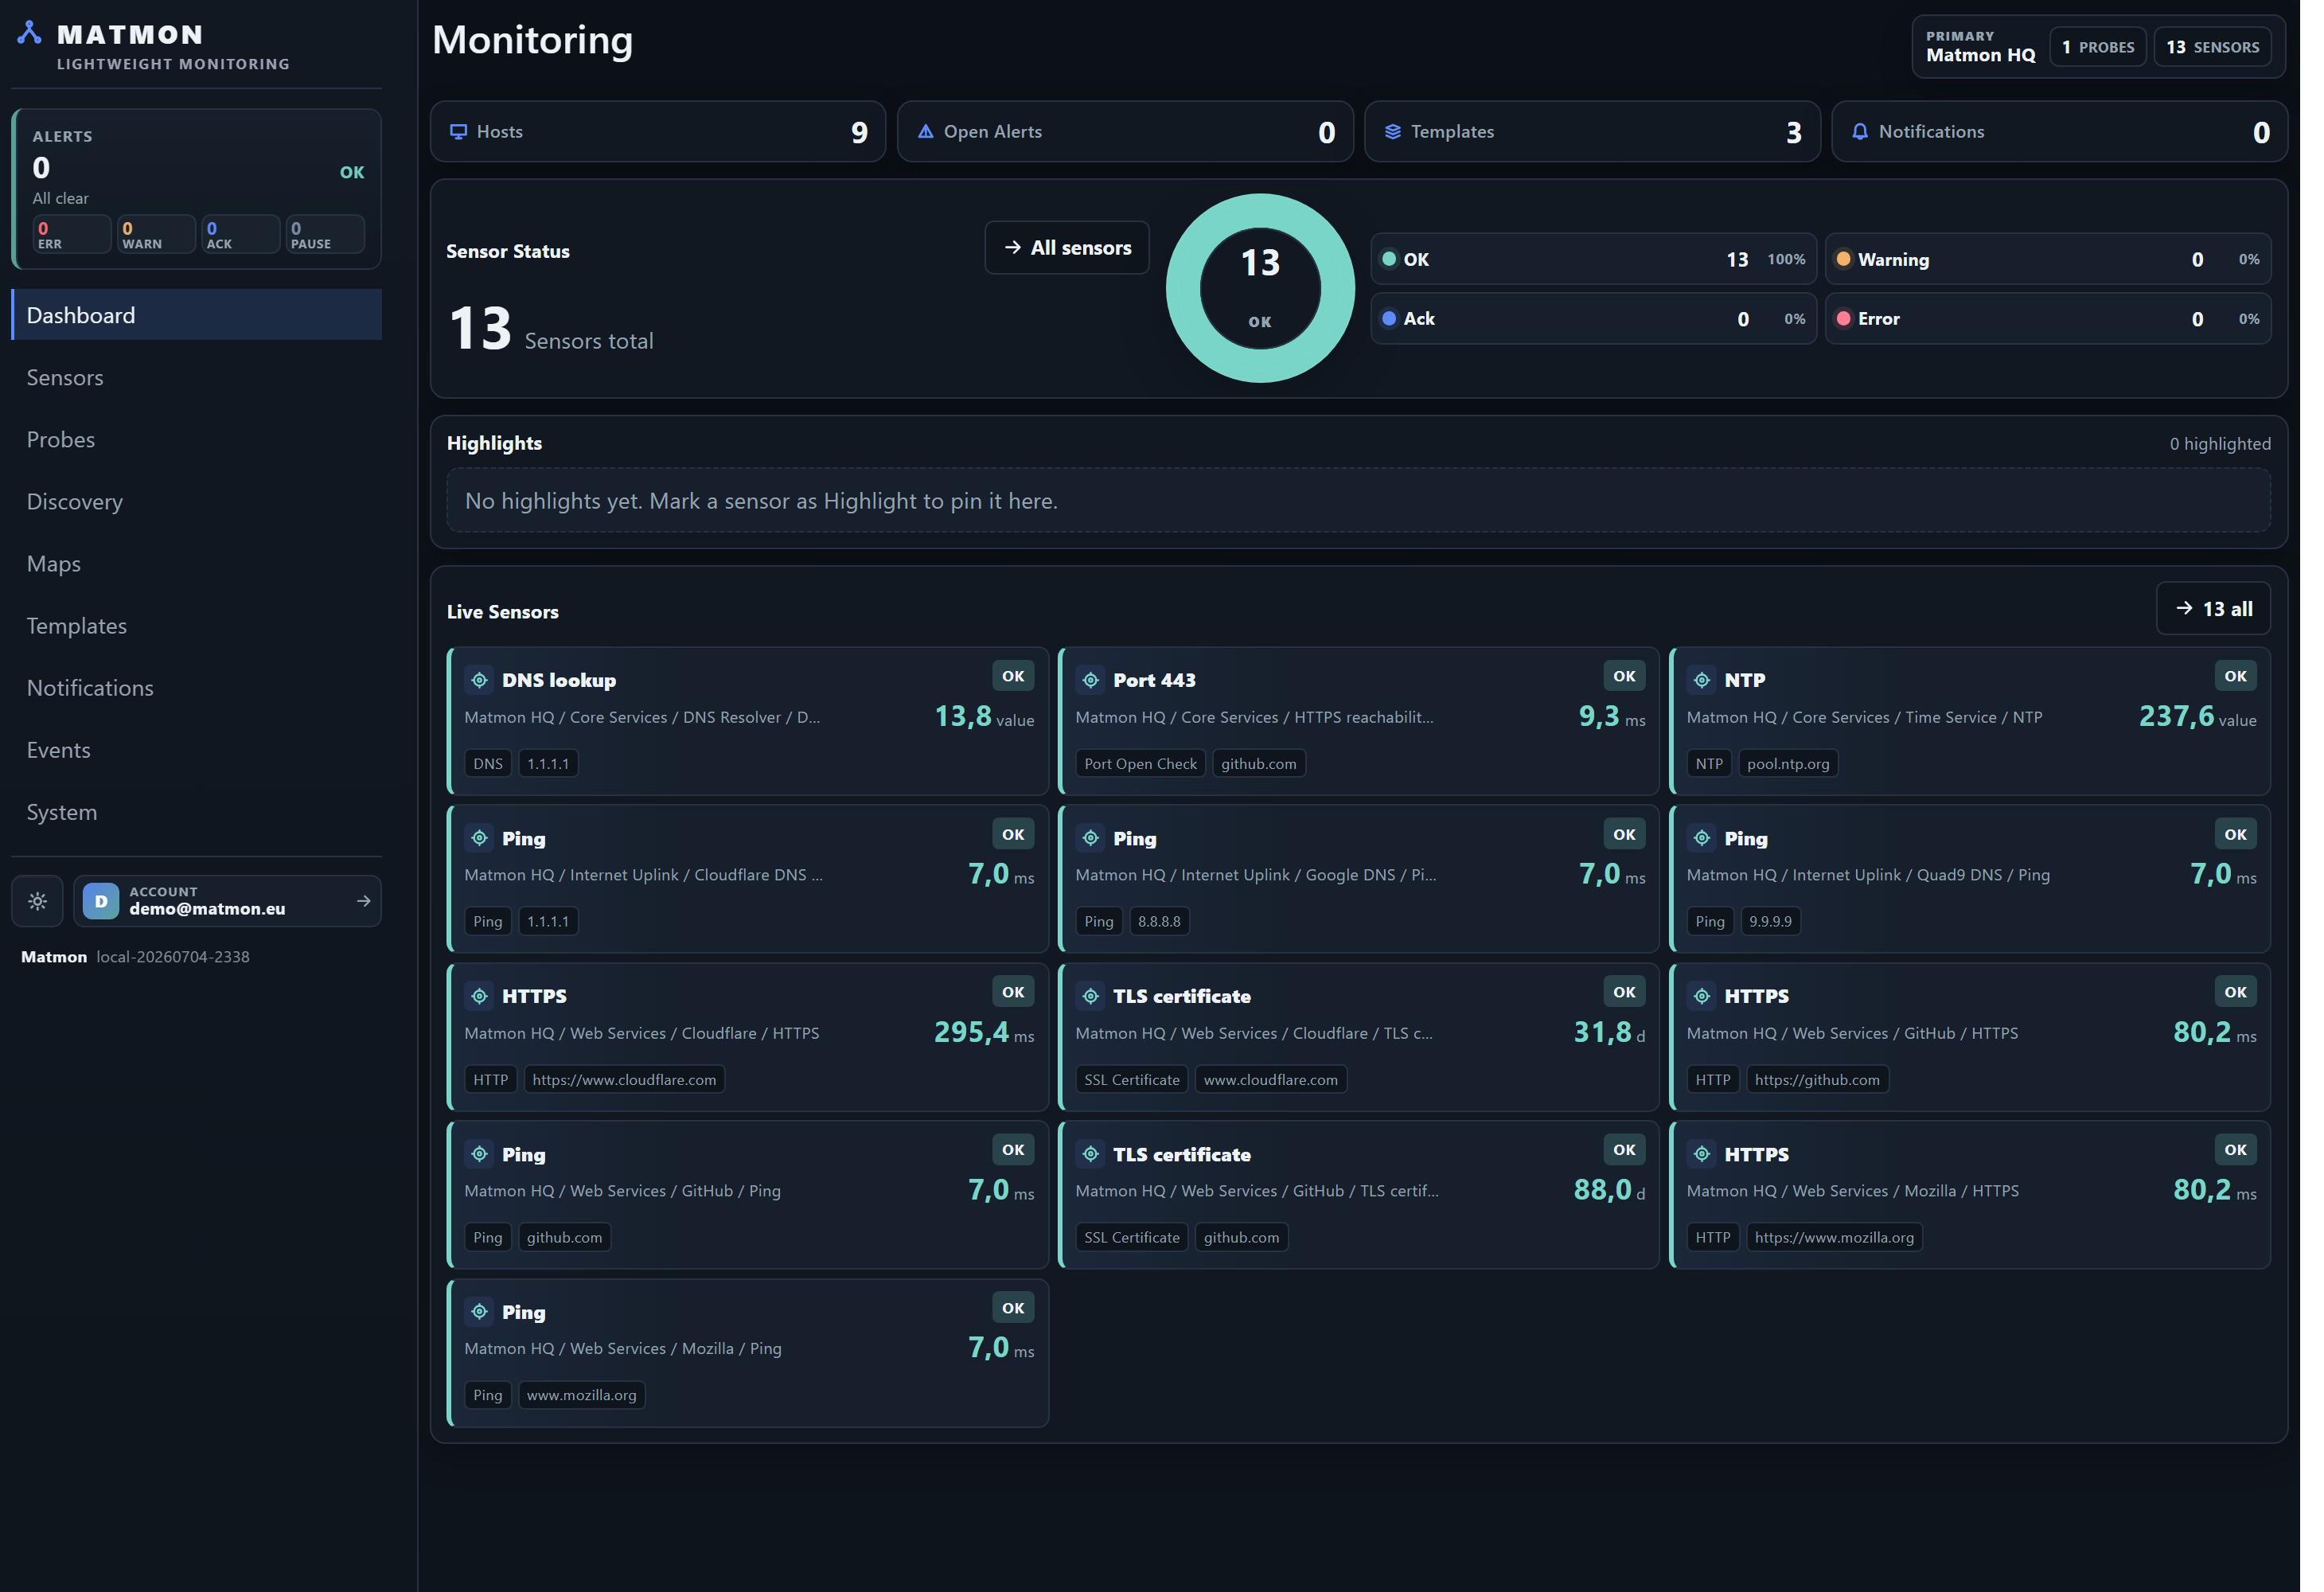Click the Port 443 sensor icon
This screenshot has width=2324, height=1592.
tap(1091, 680)
